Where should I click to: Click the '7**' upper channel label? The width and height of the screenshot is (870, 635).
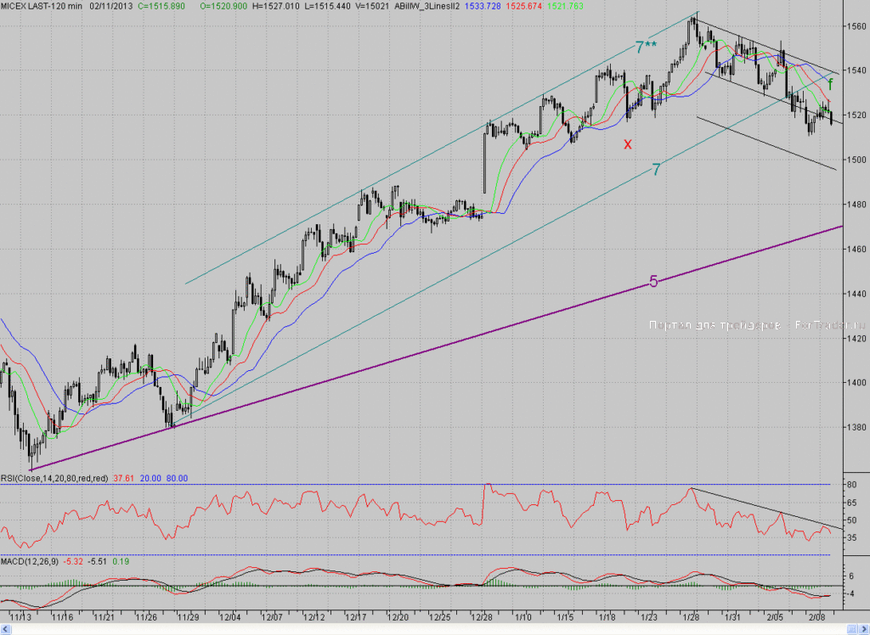click(x=646, y=48)
